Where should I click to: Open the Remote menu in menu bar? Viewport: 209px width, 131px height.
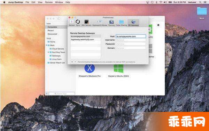pos(49,2)
